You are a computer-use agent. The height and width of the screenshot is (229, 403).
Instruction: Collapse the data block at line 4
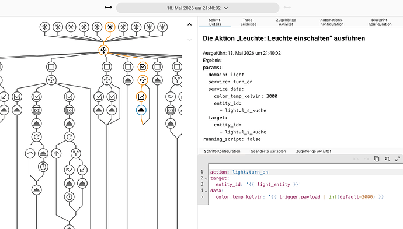coord(206,191)
